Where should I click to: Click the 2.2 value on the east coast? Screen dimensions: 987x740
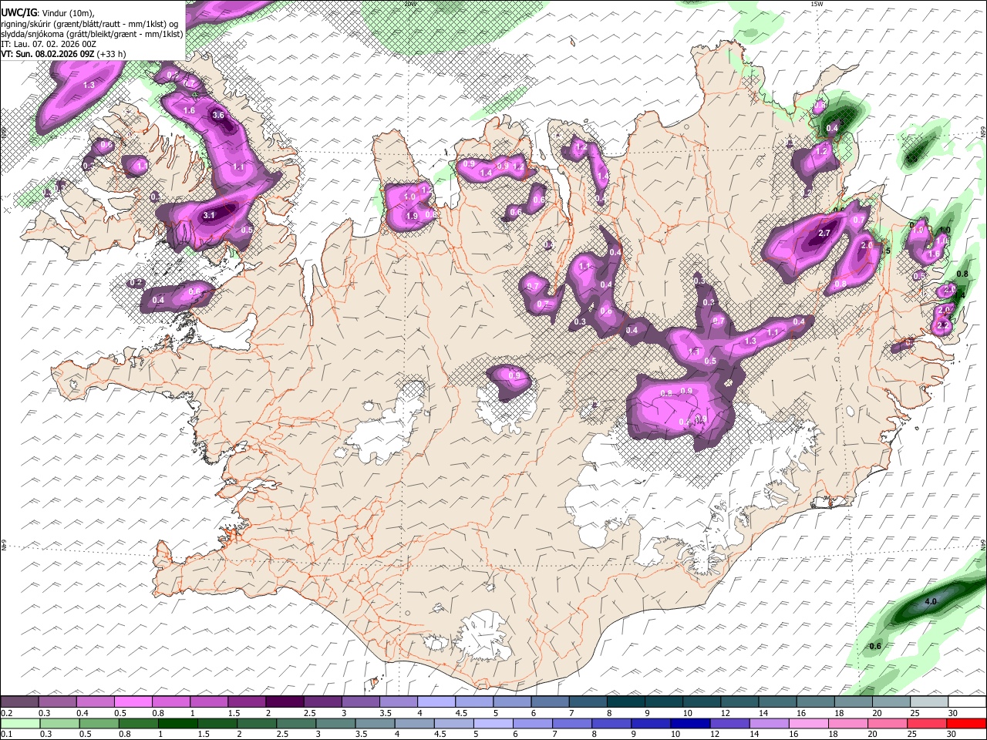[x=942, y=327]
